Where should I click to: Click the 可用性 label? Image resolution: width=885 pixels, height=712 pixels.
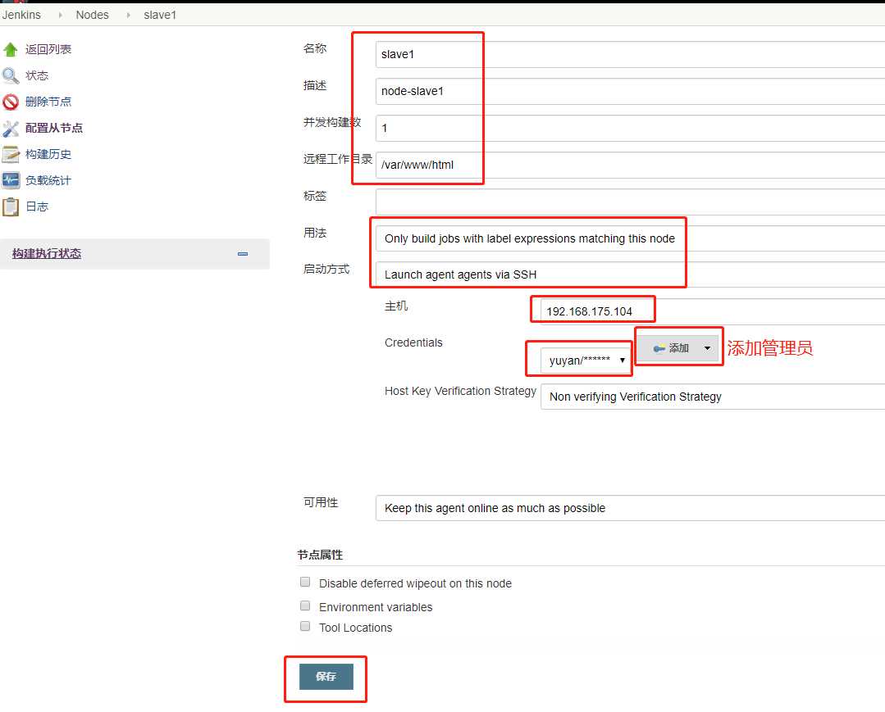tap(321, 503)
